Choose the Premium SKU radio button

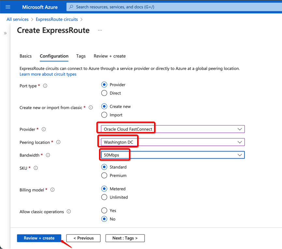click(x=104, y=176)
